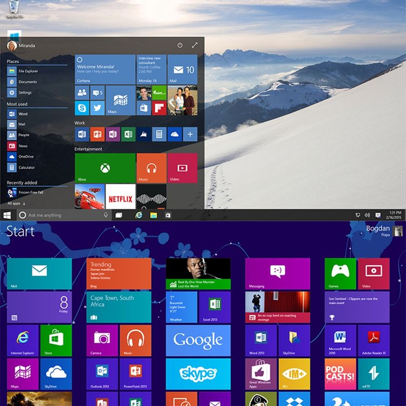Open the Messaging tile on Start screen
The height and width of the screenshot is (406, 406).
(x=278, y=273)
